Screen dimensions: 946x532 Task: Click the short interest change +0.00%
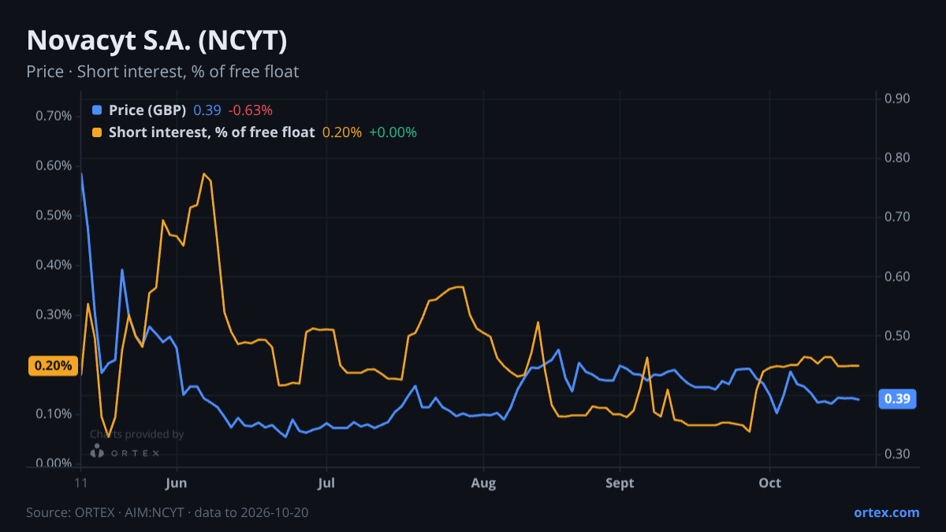[393, 132]
